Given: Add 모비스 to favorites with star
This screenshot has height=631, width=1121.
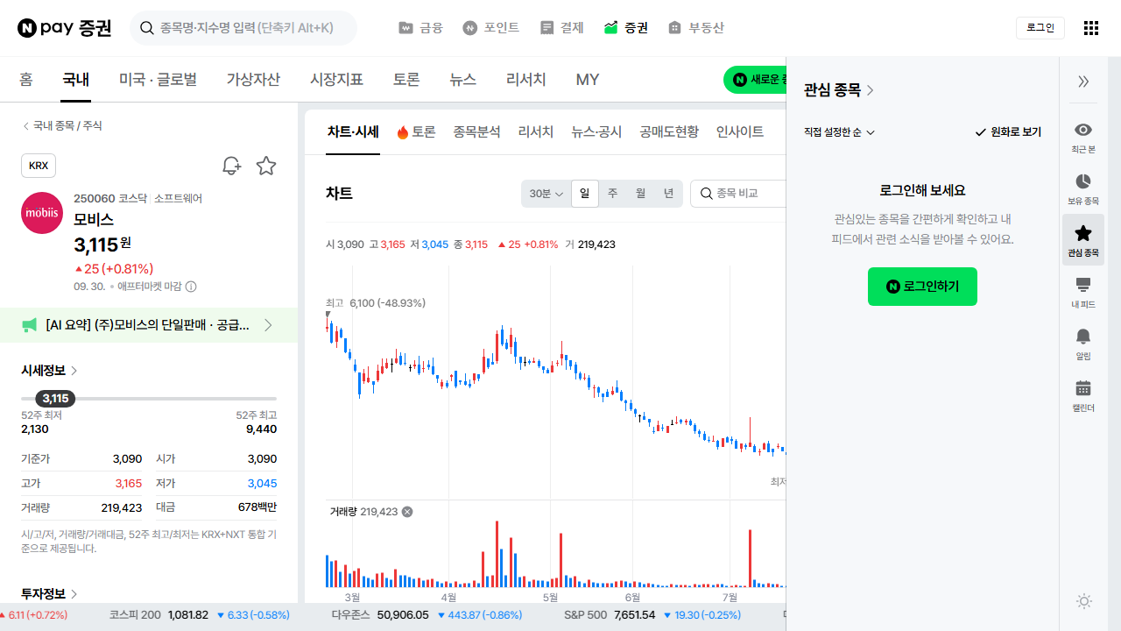Looking at the screenshot, I should pos(266,166).
